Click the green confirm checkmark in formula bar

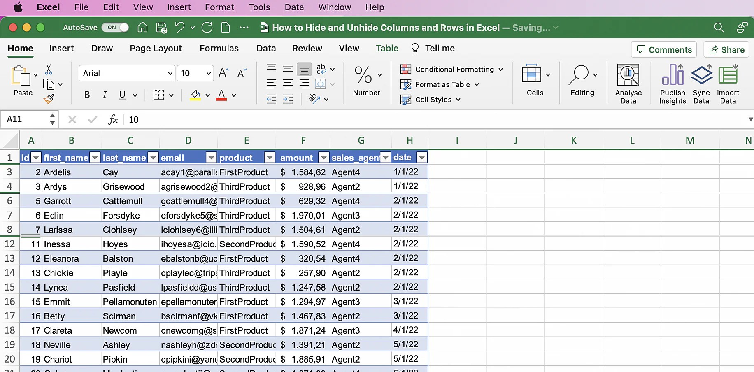92,119
